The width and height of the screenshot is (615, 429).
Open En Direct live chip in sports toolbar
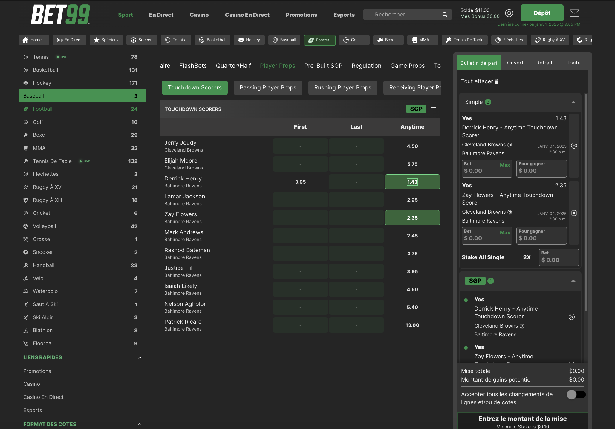point(69,40)
